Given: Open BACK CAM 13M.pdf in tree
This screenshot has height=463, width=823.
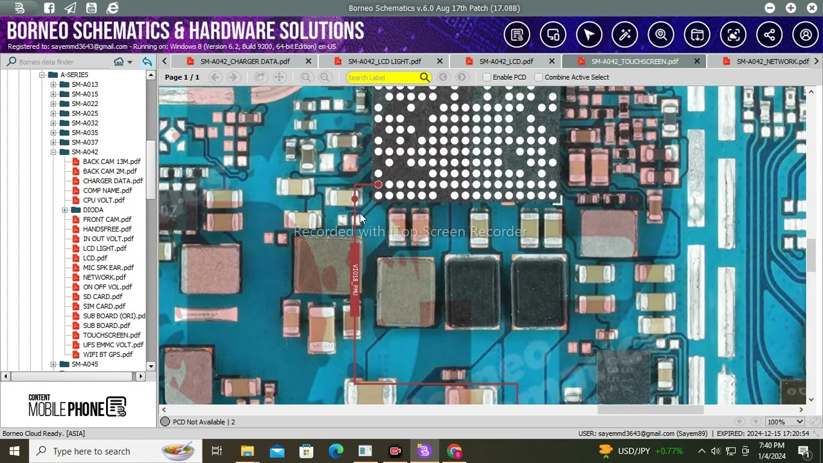Looking at the screenshot, I should pyautogui.click(x=111, y=161).
